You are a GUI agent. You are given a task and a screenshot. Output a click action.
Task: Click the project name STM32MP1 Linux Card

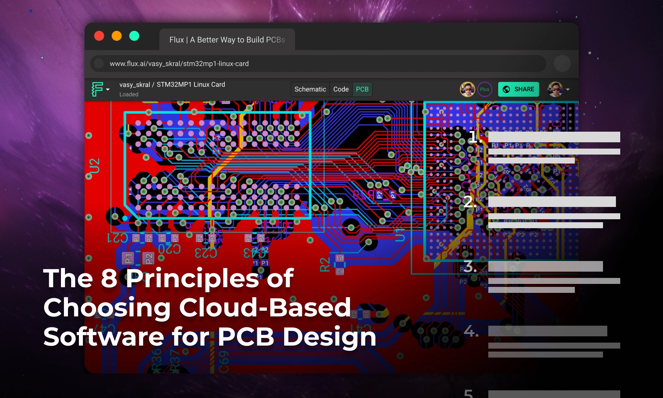(x=191, y=85)
